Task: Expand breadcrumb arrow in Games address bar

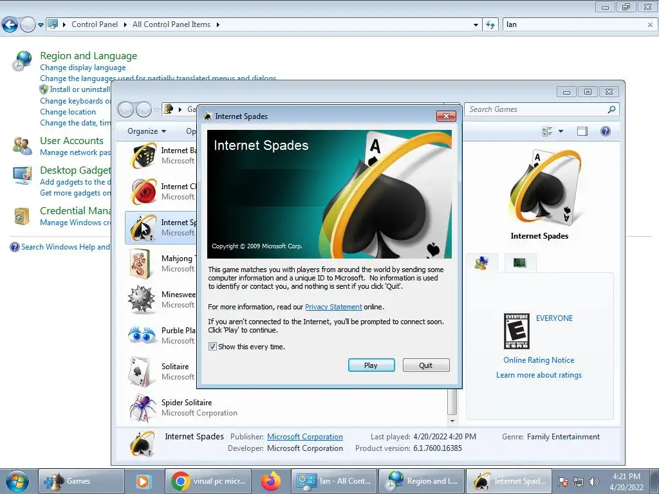Action: point(180,109)
